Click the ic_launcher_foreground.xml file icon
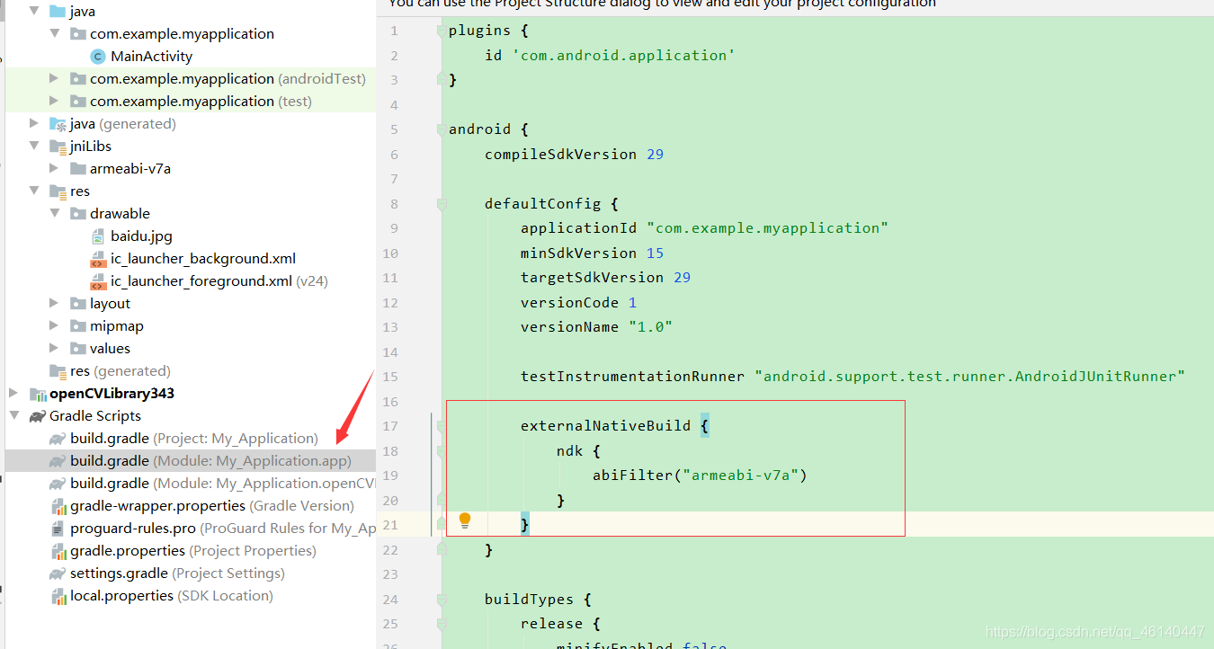This screenshot has height=649, width=1214. tap(98, 281)
